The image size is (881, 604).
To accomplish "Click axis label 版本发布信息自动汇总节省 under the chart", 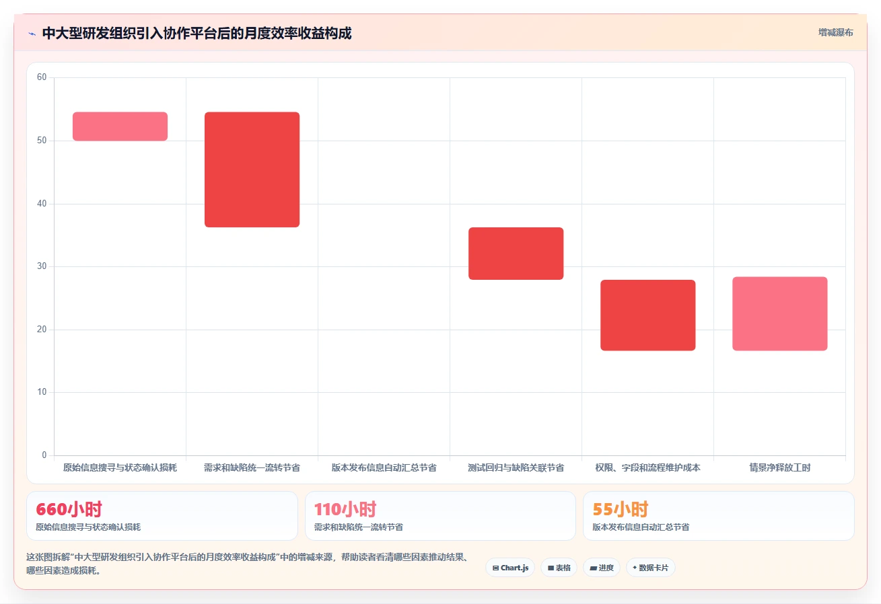I will [384, 467].
